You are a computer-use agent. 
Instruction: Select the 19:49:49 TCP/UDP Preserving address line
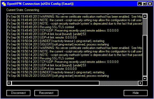(63, 31)
